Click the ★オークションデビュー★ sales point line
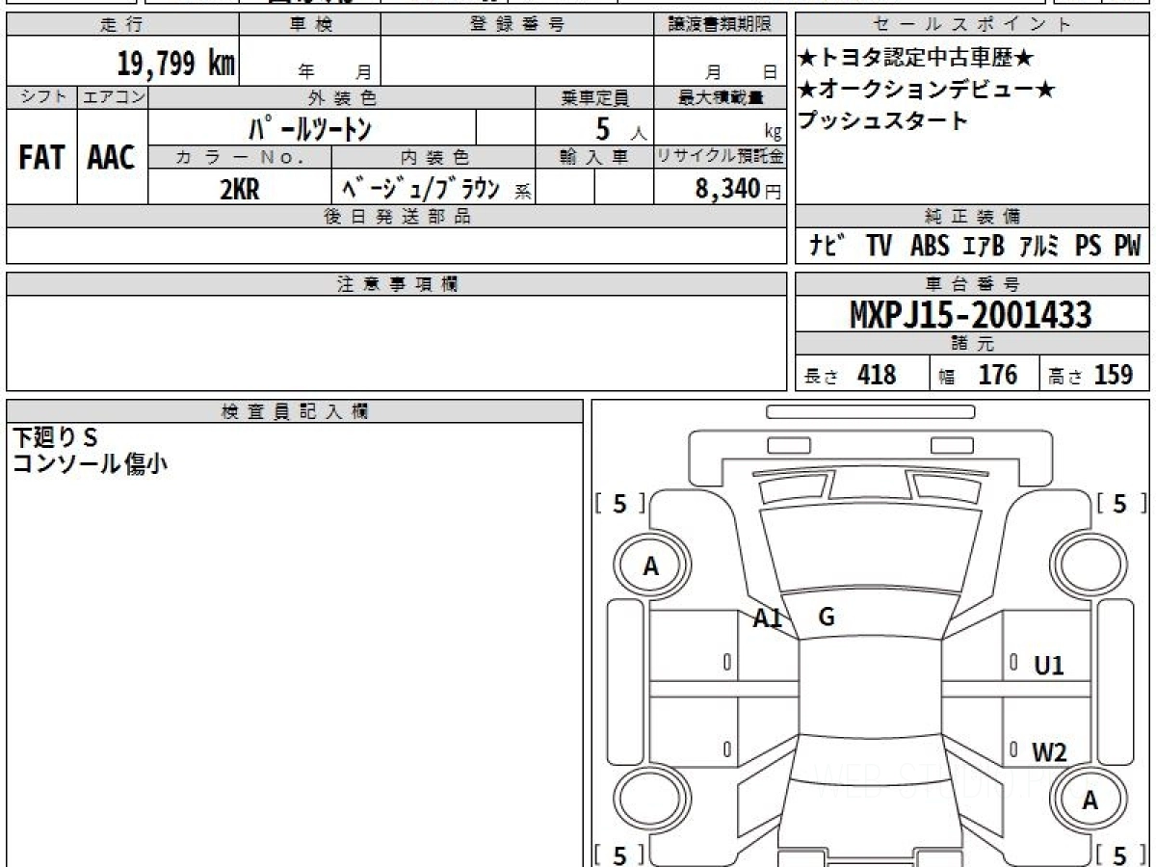The image size is (1156, 867). click(x=927, y=90)
